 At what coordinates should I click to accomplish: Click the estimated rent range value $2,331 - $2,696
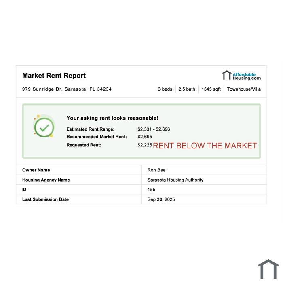click(x=154, y=129)
